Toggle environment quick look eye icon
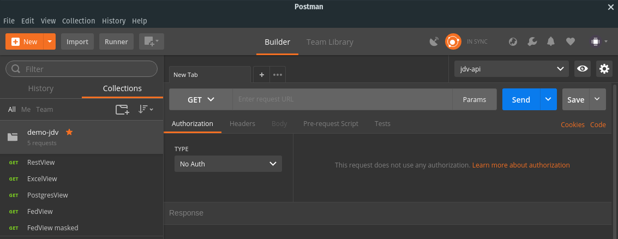 [x=582, y=69]
